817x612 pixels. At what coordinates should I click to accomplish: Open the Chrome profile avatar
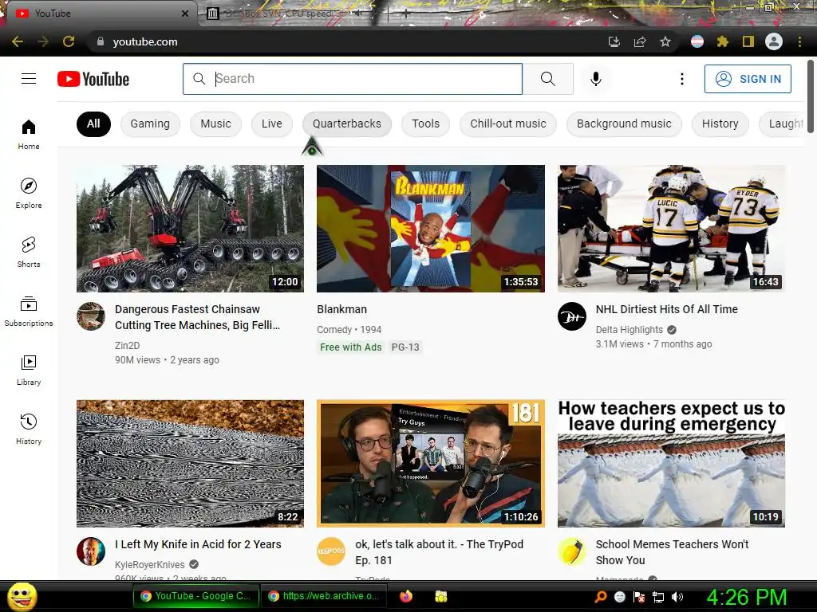click(x=774, y=41)
